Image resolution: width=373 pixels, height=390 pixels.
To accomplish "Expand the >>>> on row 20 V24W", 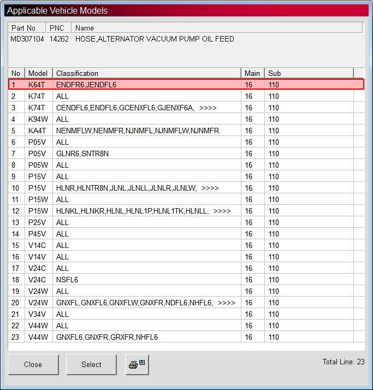I will [x=226, y=303].
